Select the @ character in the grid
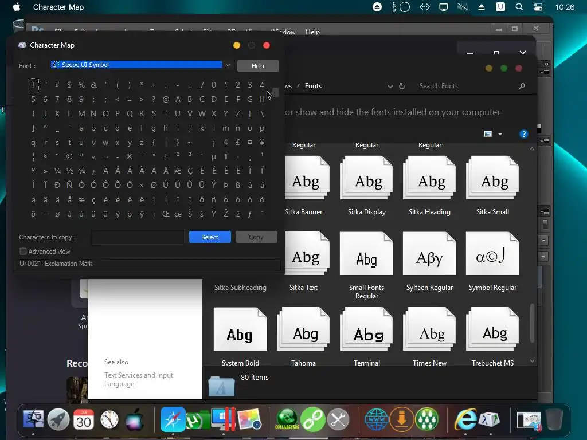 click(x=166, y=99)
